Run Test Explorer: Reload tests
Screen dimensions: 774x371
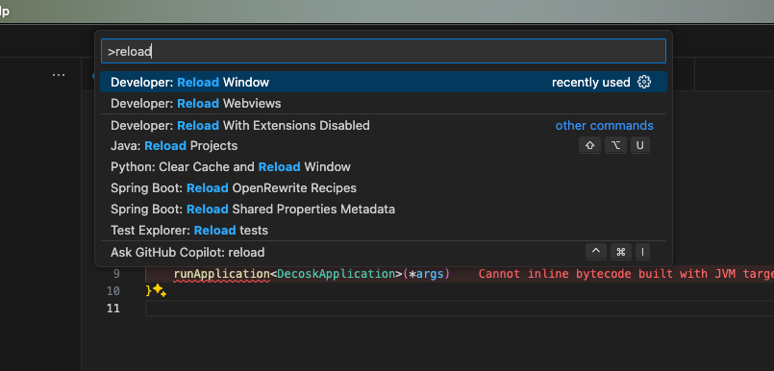click(x=383, y=230)
